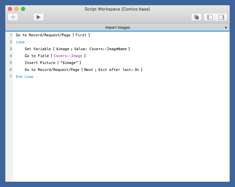Select the End Loop step
This screenshot has width=235, height=187.
pyautogui.click(x=24, y=77)
